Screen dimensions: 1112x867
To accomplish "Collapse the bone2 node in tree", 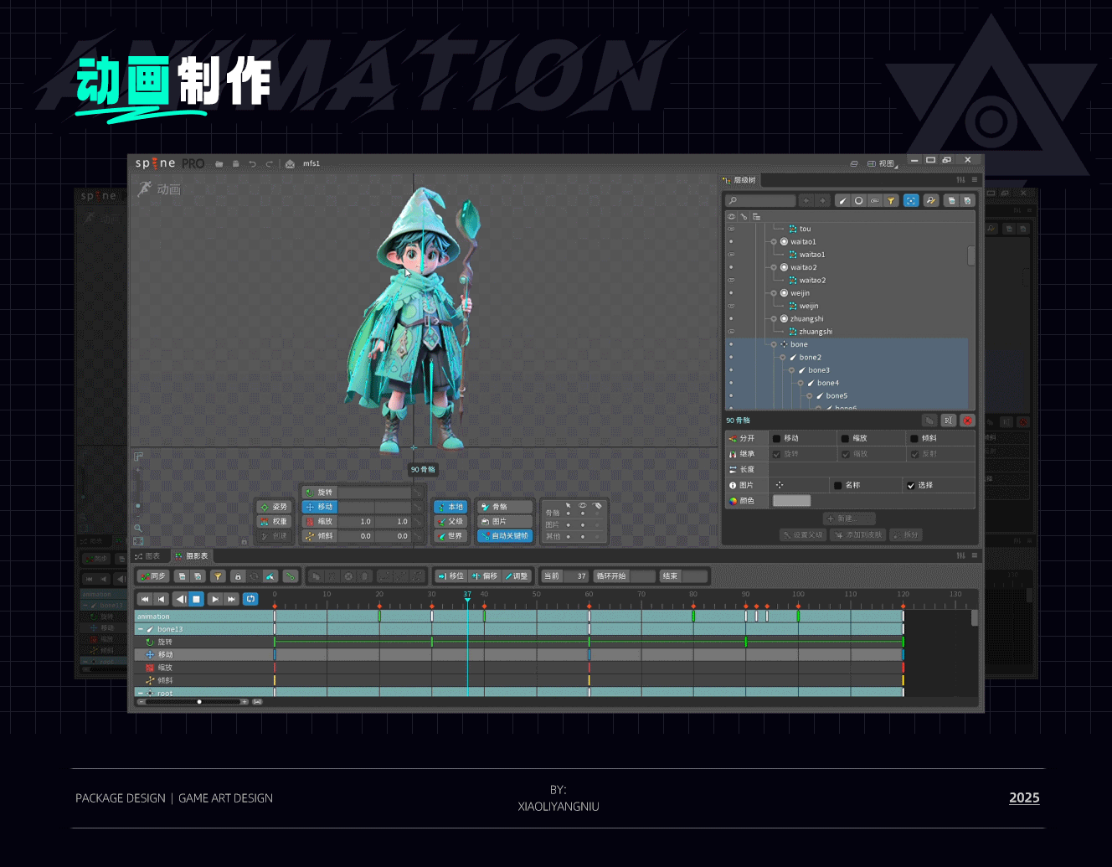I will (x=783, y=358).
